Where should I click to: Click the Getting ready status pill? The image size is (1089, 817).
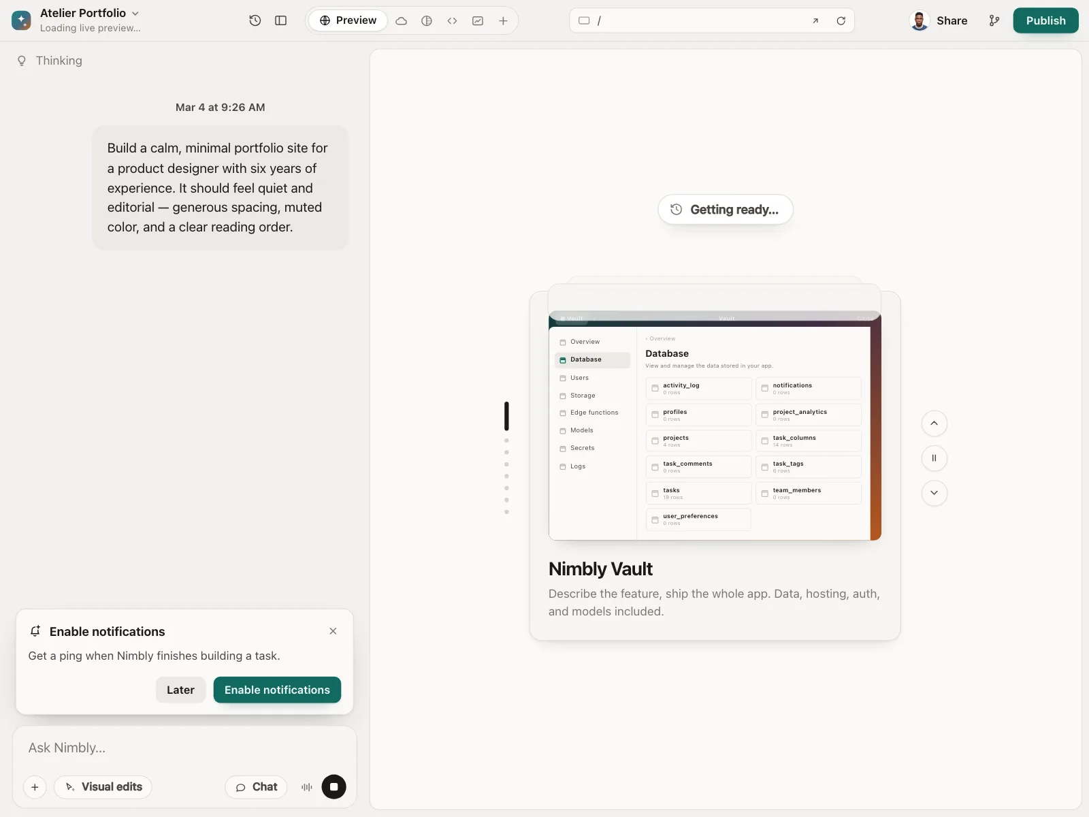(726, 210)
